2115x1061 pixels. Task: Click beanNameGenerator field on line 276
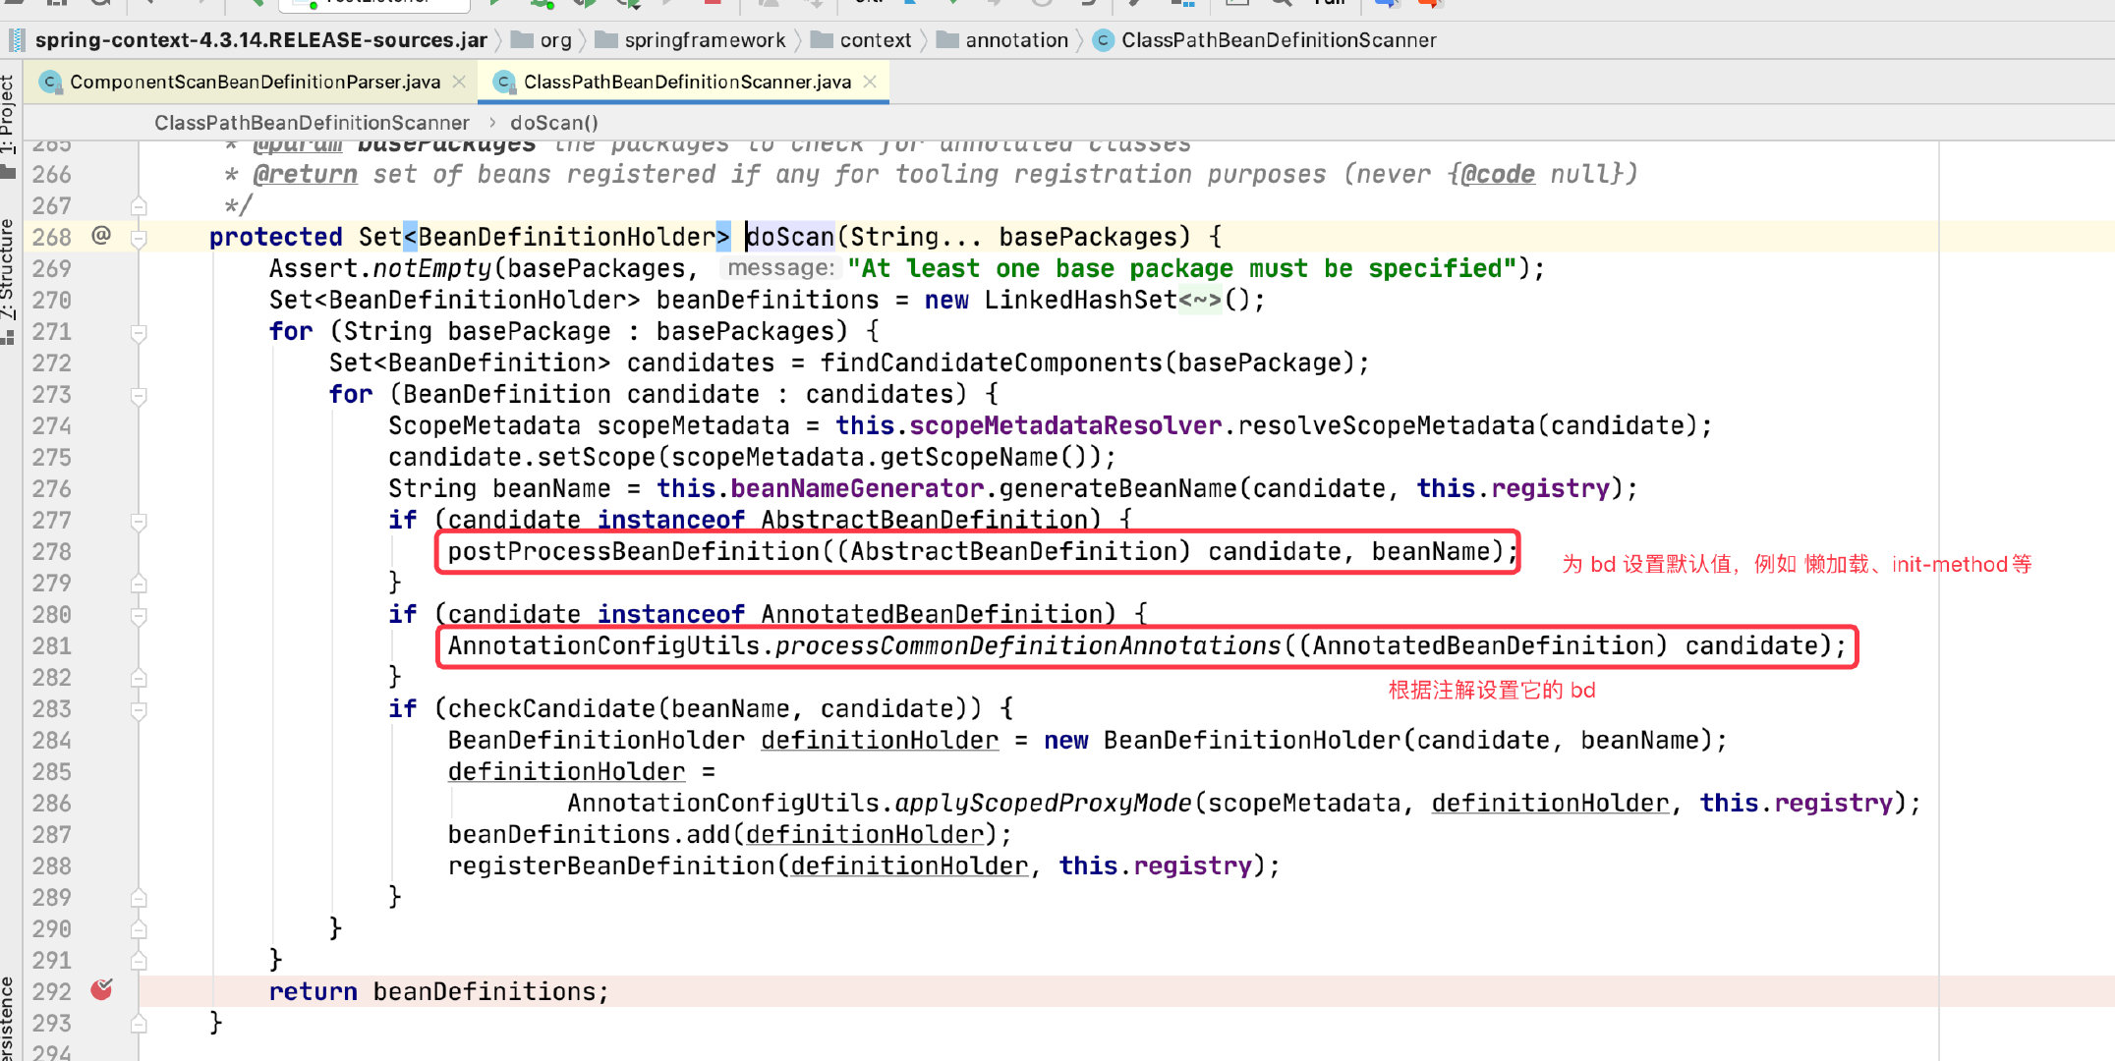[857, 488]
